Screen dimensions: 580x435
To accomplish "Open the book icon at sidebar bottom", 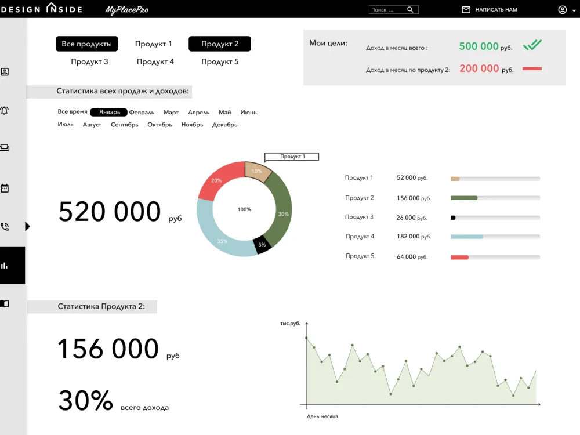I will pyautogui.click(x=5, y=303).
